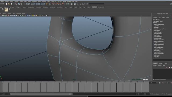Switch to the Polygons shelf tab
This screenshot has height=97, width=172.
[18, 7]
